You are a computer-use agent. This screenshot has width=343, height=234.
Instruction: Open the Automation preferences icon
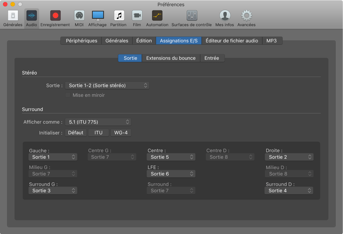point(157,15)
